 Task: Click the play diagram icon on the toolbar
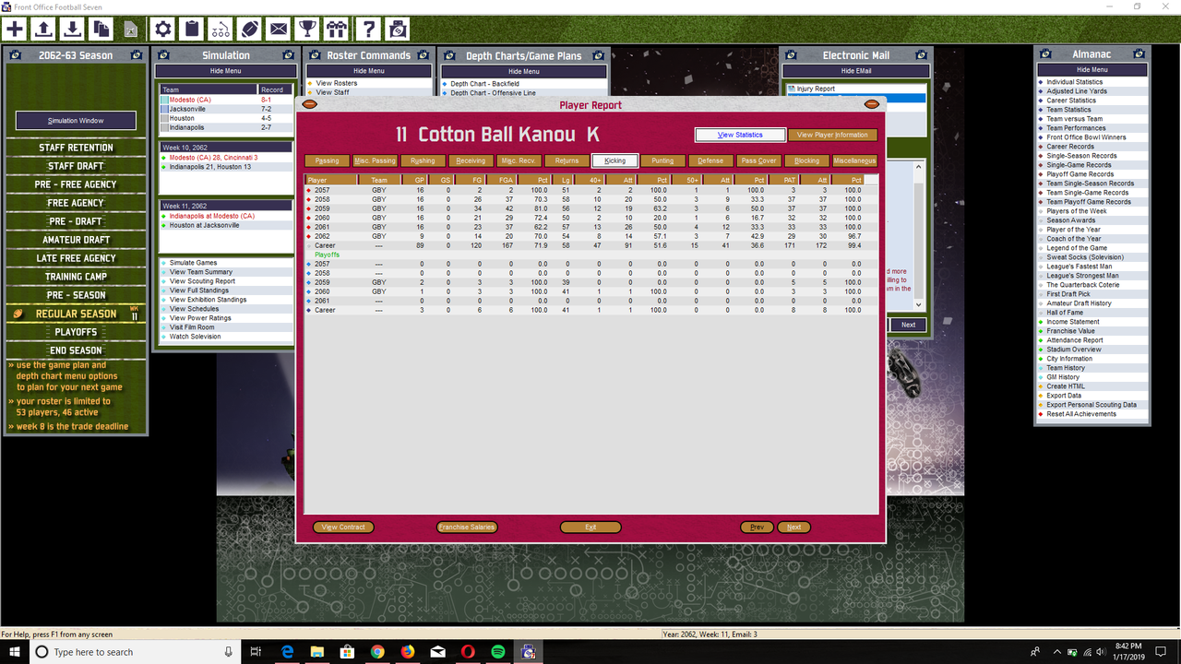tap(220, 29)
